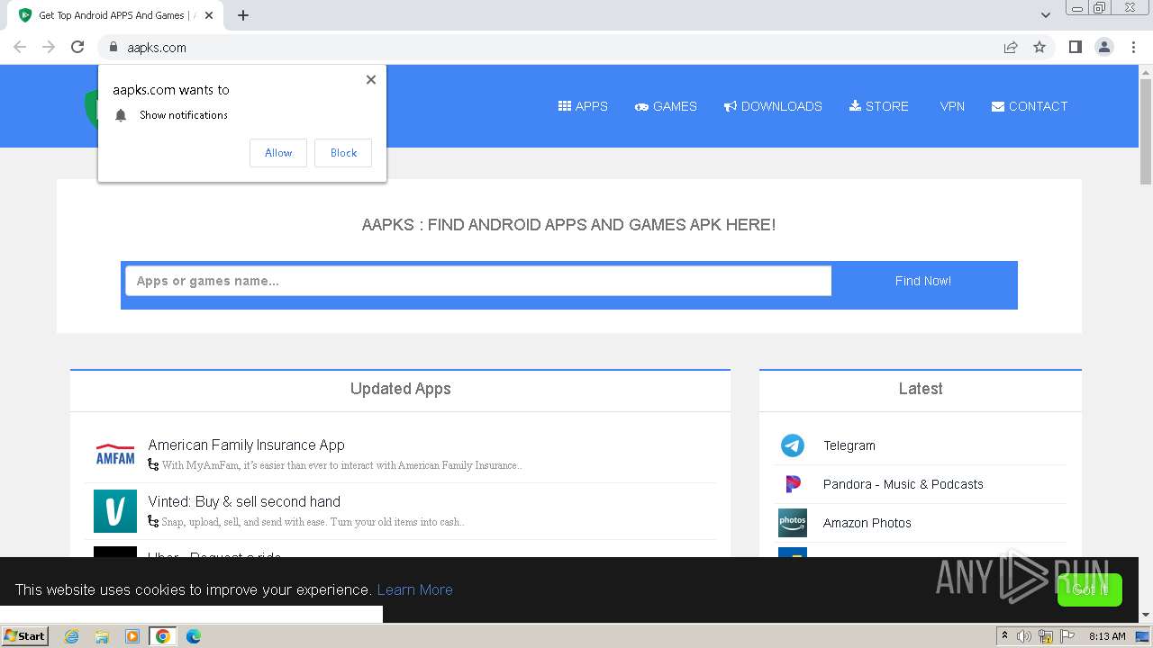
Task: Click the vertical scrollbar thumb
Action: coord(1146,131)
